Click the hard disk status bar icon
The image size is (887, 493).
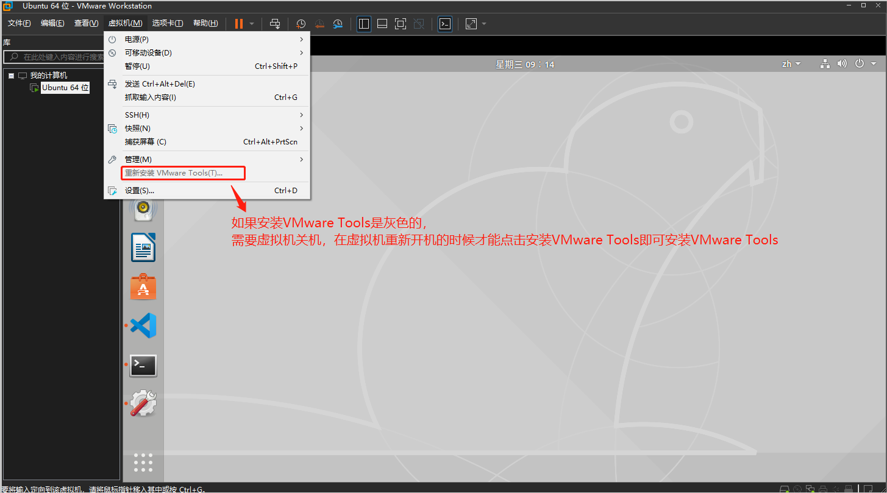[785, 489]
